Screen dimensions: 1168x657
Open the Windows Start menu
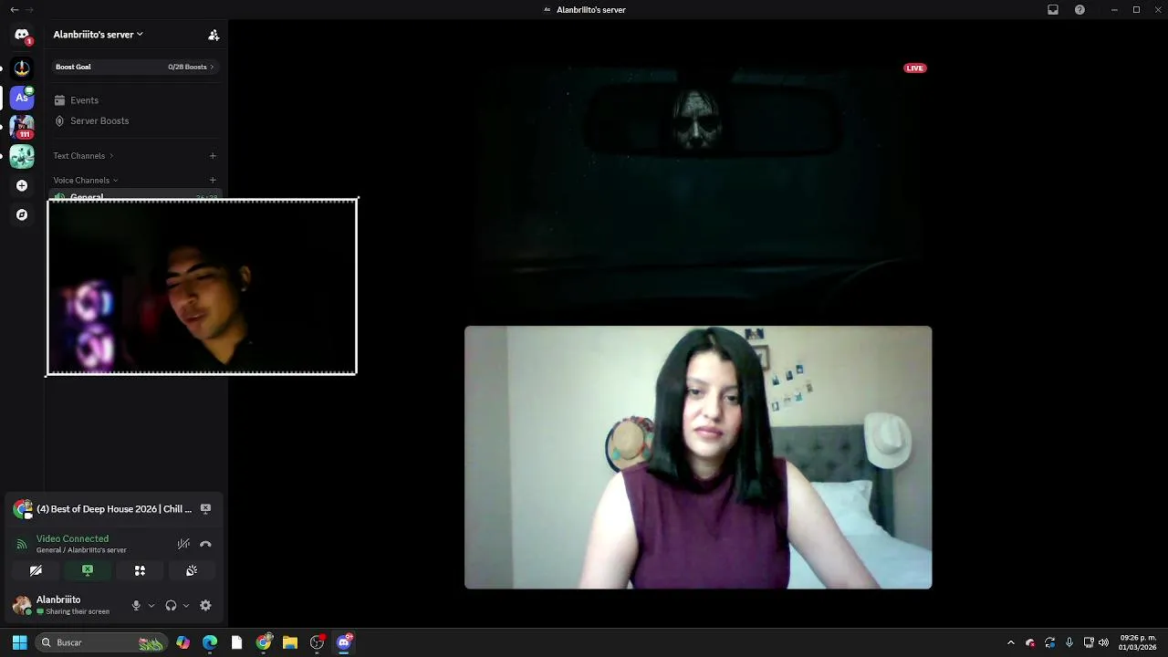pos(19,642)
